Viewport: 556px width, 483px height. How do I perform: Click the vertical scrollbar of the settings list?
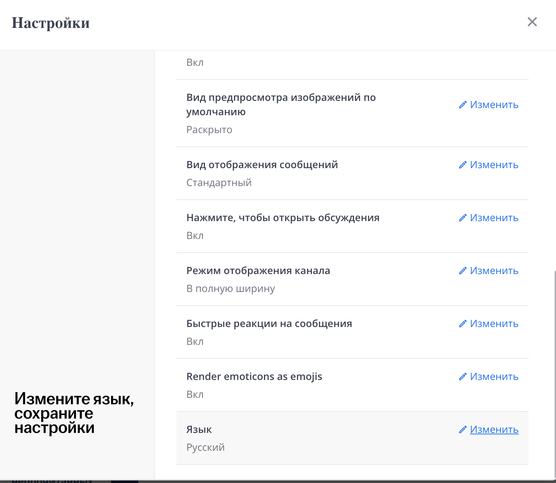pos(555,374)
